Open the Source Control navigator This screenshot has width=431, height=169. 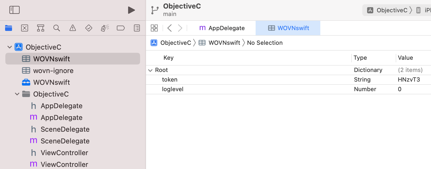pyautogui.click(x=25, y=28)
